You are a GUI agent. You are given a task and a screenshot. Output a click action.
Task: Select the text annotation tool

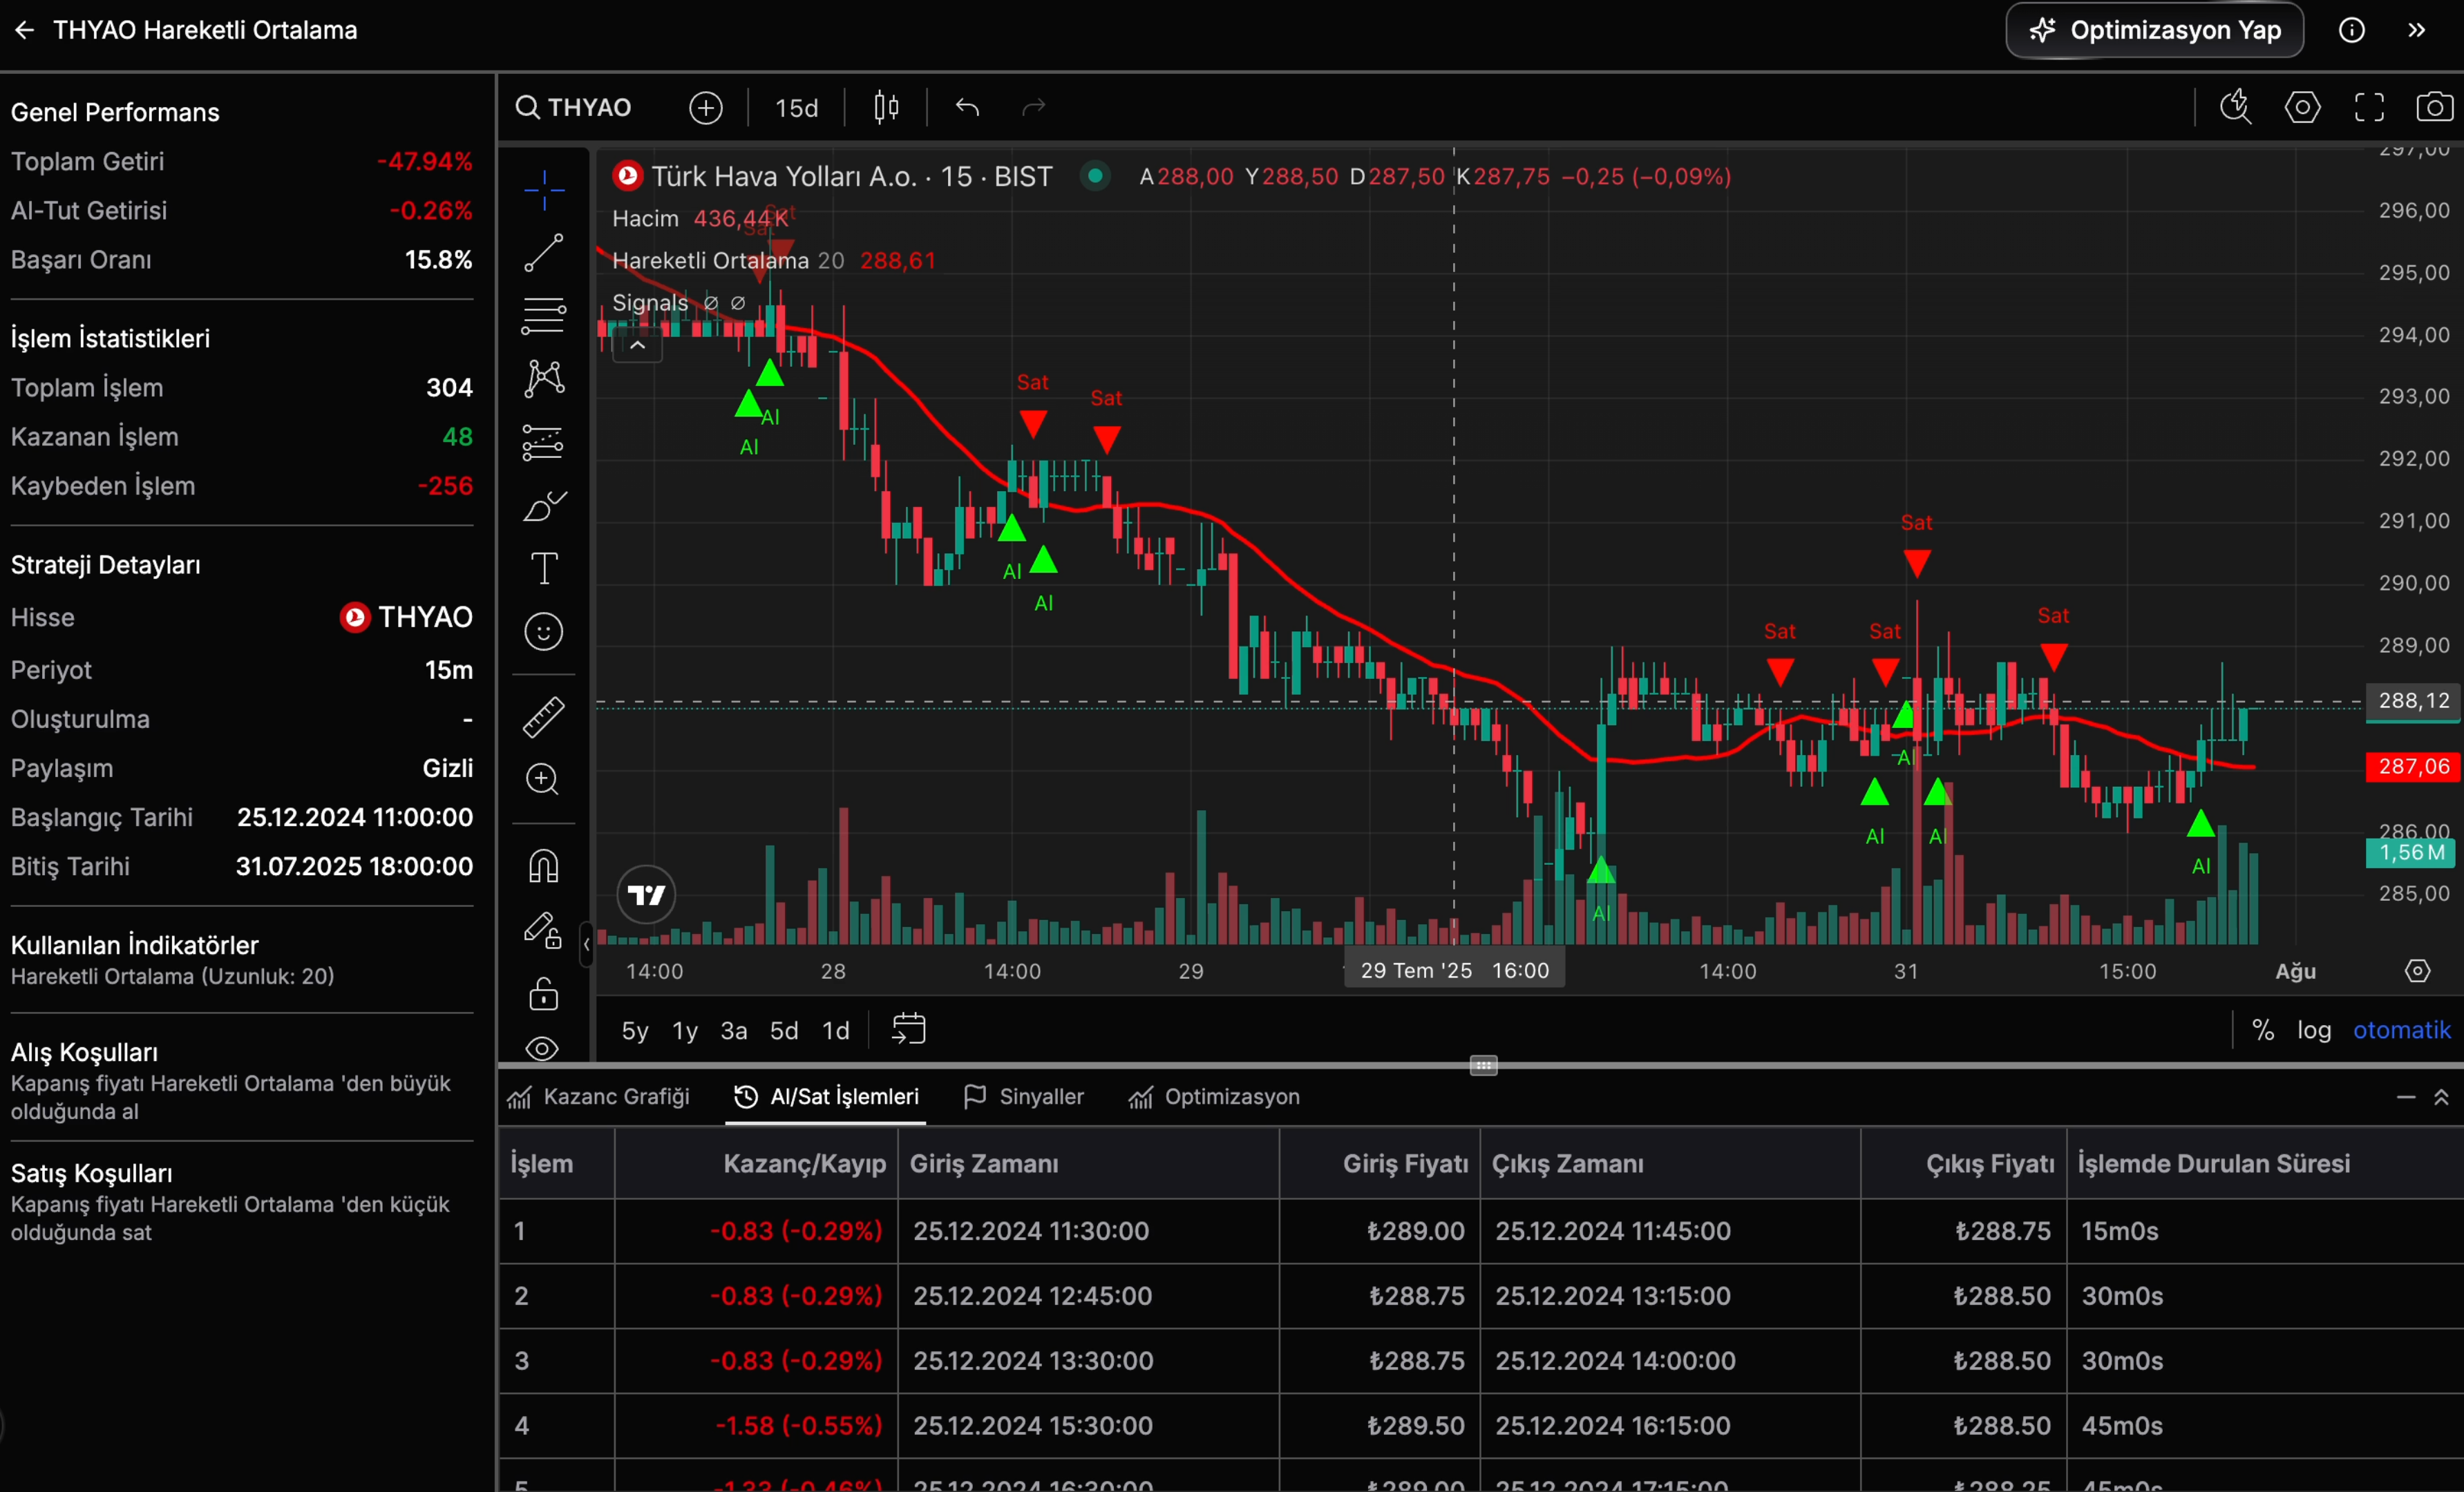[543, 568]
